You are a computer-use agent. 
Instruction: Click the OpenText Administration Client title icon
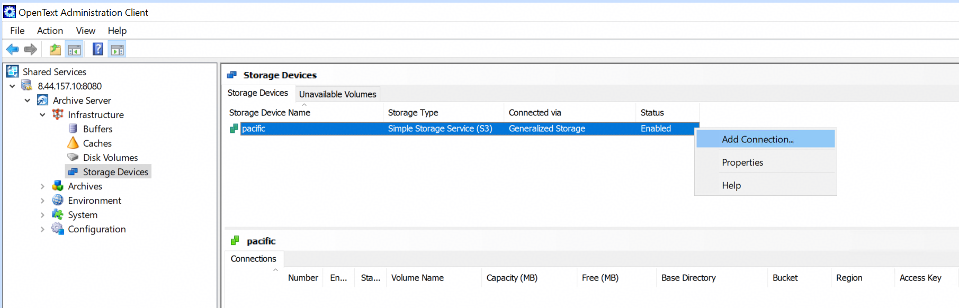pos(10,12)
